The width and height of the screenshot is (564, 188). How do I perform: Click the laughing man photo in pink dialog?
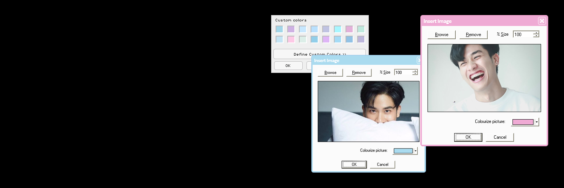tap(484, 78)
